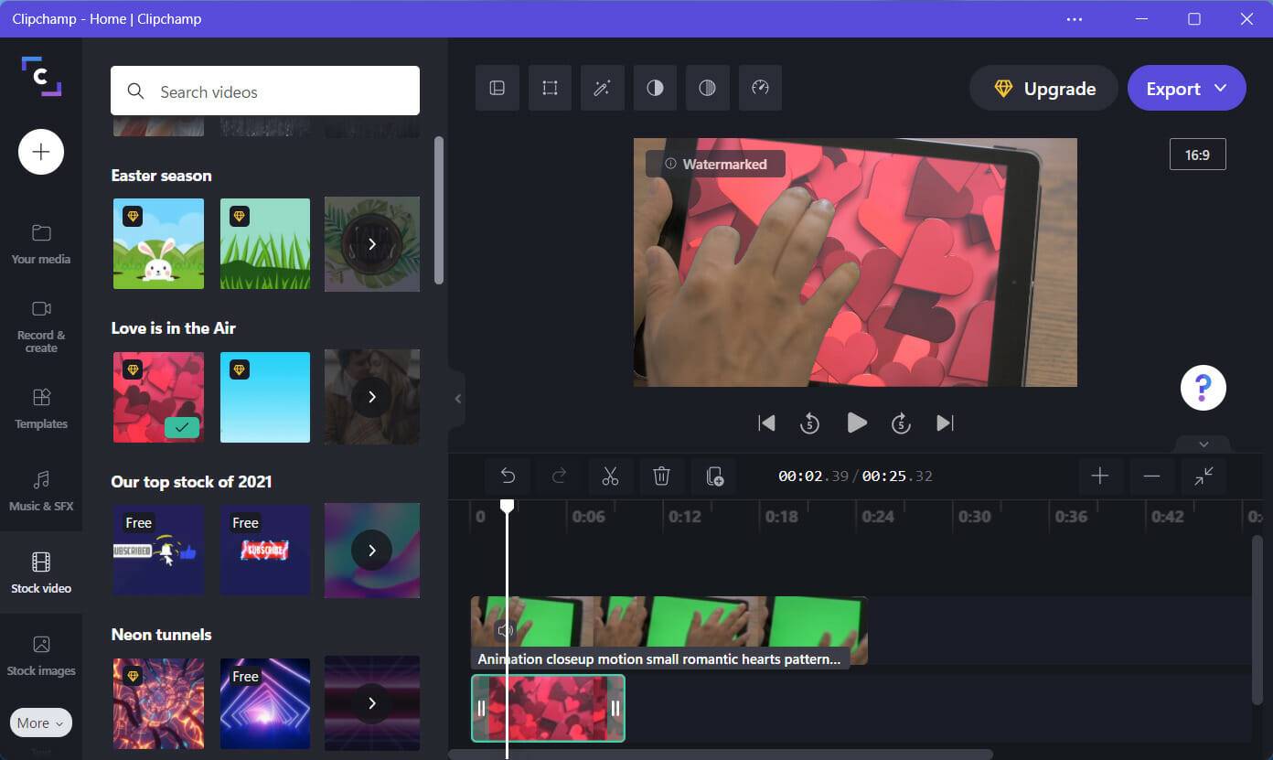
Task: Open the Export dropdown
Action: 1220,88
